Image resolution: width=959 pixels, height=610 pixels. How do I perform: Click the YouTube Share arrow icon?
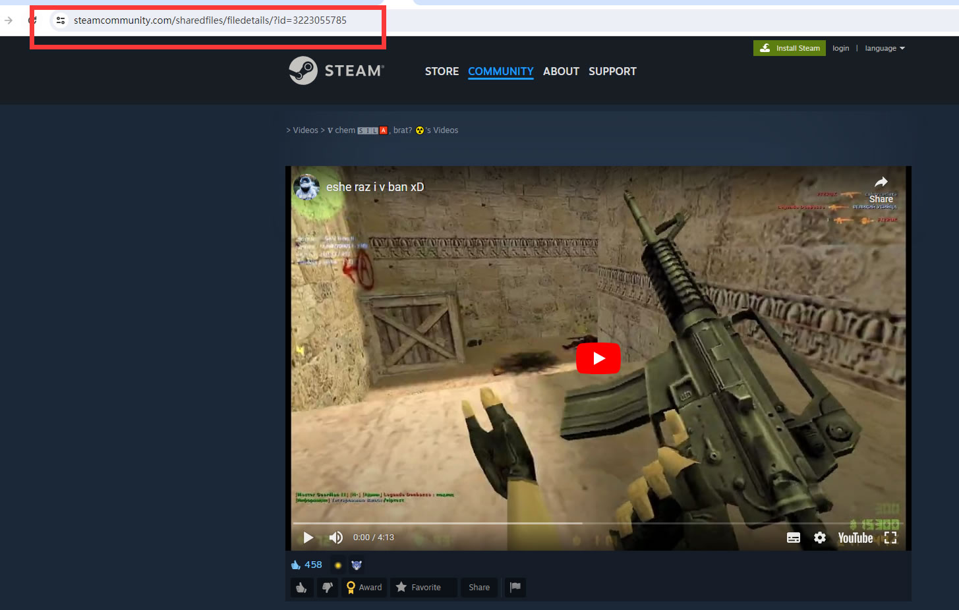point(881,182)
